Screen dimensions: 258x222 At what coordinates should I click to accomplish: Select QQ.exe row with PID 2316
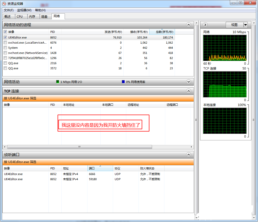tap(89, 63)
